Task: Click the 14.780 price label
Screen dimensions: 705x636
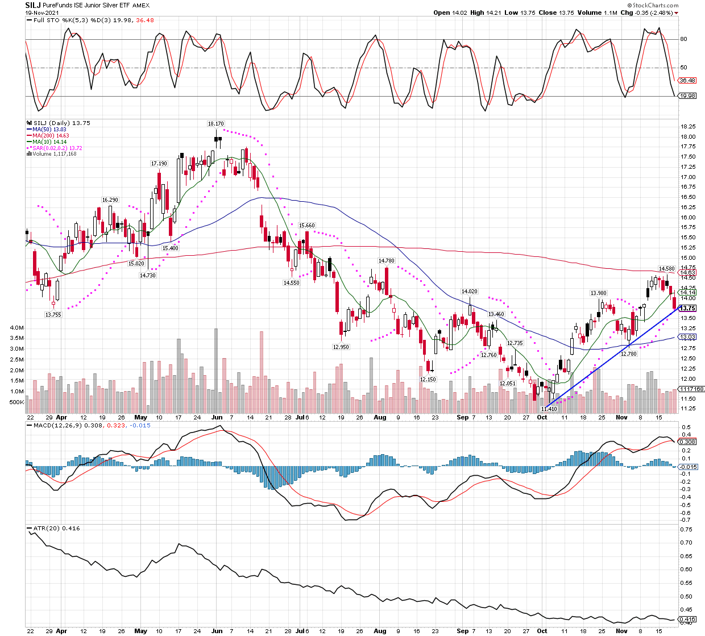Action: coord(387,261)
